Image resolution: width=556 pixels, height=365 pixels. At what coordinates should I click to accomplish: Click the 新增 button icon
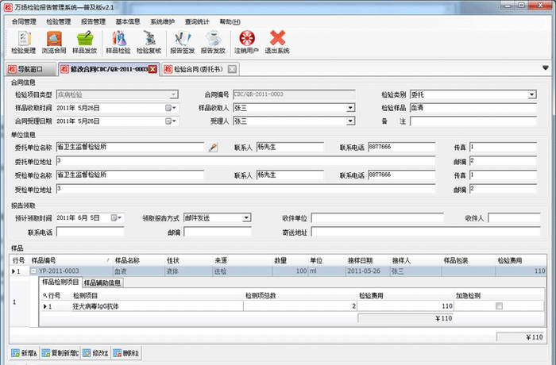(15, 353)
